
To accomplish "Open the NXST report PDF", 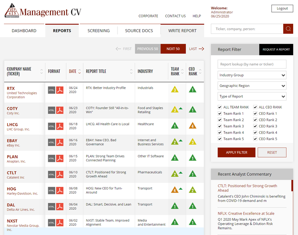I will coord(60,223).
